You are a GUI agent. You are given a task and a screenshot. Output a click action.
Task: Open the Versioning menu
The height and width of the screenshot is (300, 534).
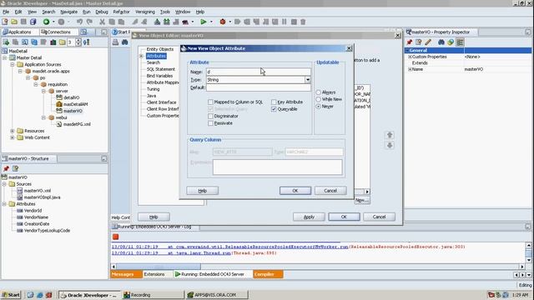[144, 12]
